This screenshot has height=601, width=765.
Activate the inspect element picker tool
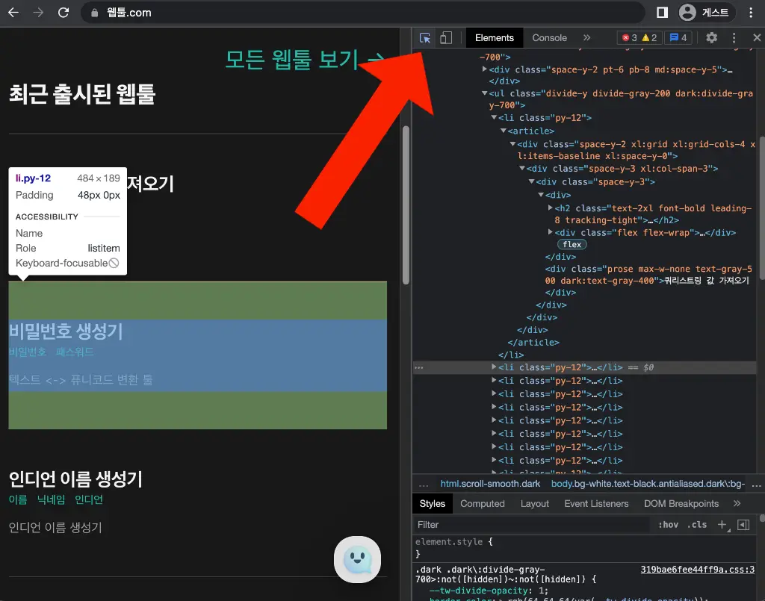[x=425, y=38]
